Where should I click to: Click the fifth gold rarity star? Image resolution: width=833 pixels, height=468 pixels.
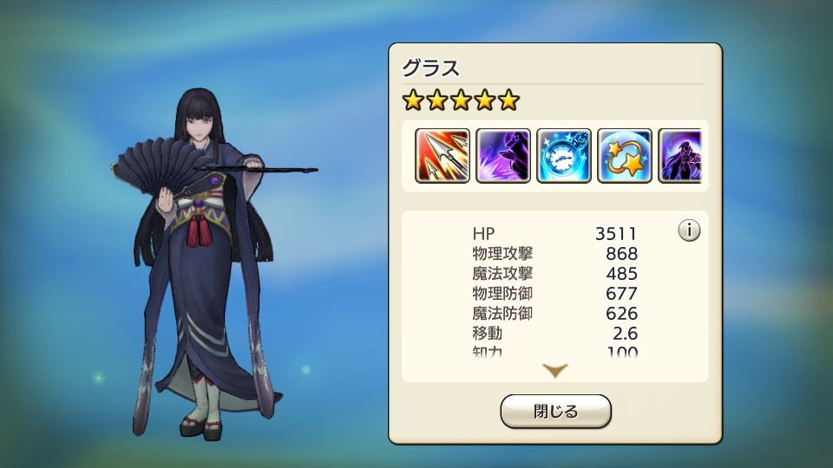coord(508,100)
